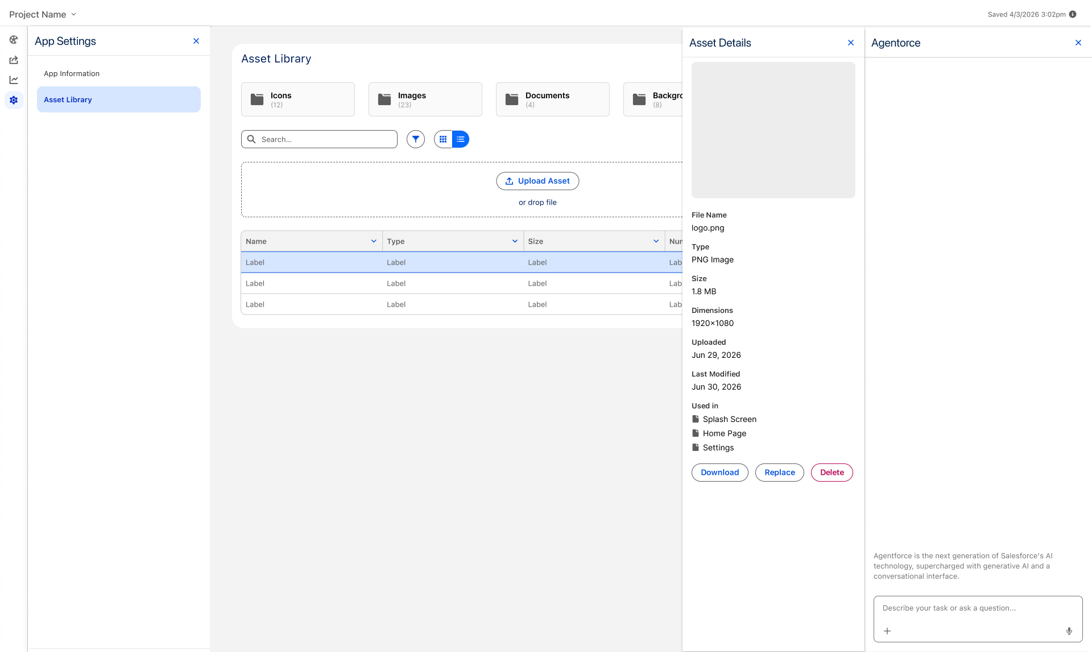Select the settings gear sidebar icon
The width and height of the screenshot is (1092, 652).
pos(14,100)
